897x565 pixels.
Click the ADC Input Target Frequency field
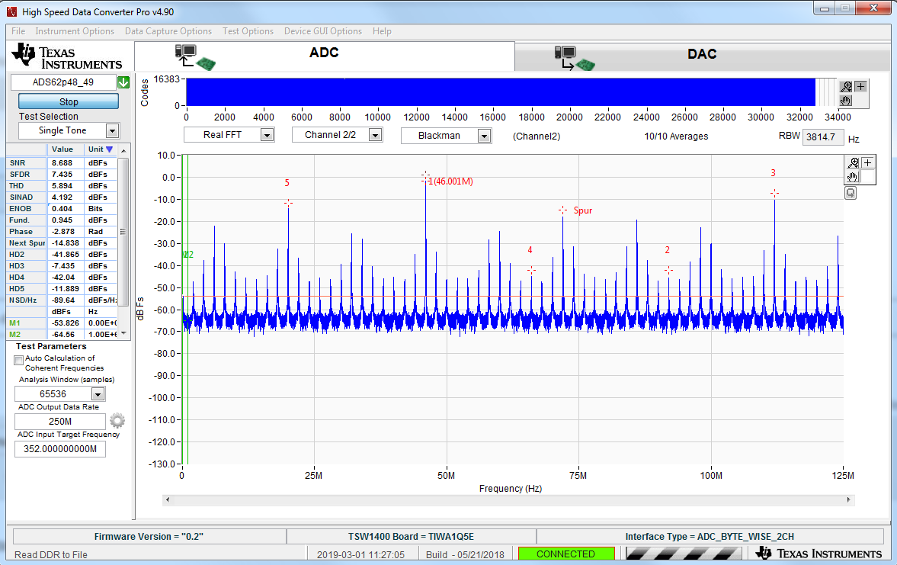(x=60, y=449)
